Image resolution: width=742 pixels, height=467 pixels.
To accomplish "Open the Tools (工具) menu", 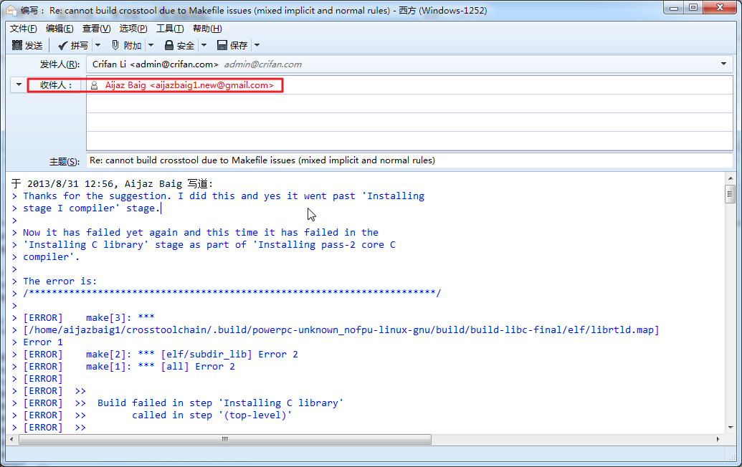I will point(170,29).
